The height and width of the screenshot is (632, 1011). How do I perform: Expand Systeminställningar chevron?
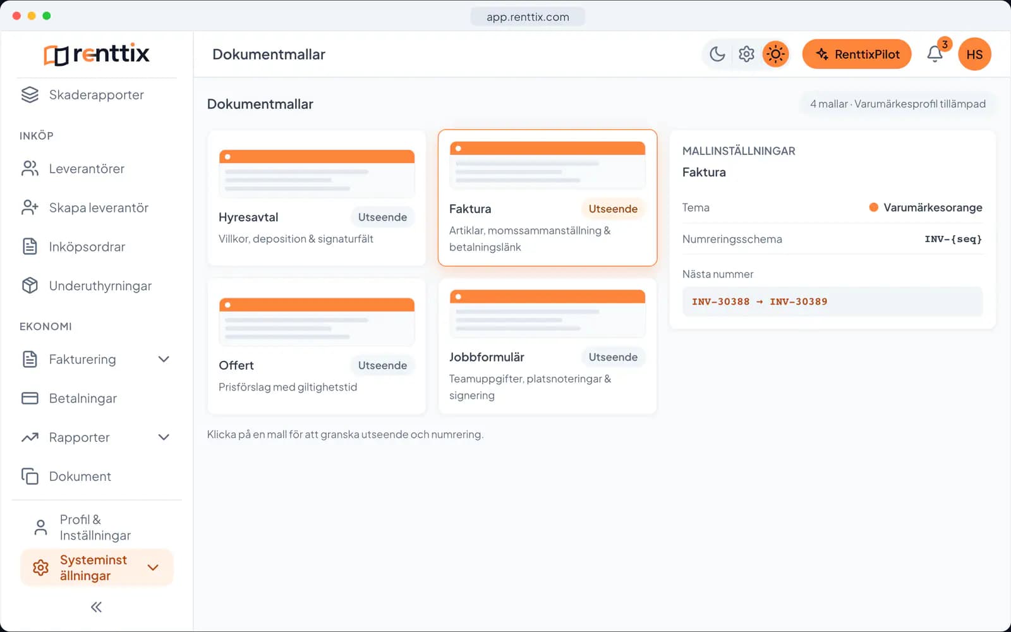pyautogui.click(x=153, y=568)
